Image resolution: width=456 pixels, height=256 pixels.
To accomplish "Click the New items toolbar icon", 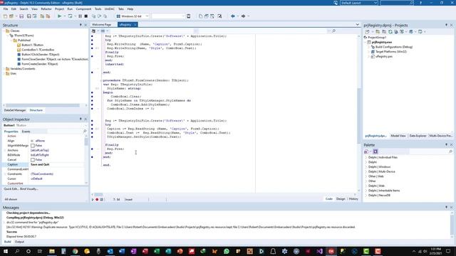I will click(5, 16).
